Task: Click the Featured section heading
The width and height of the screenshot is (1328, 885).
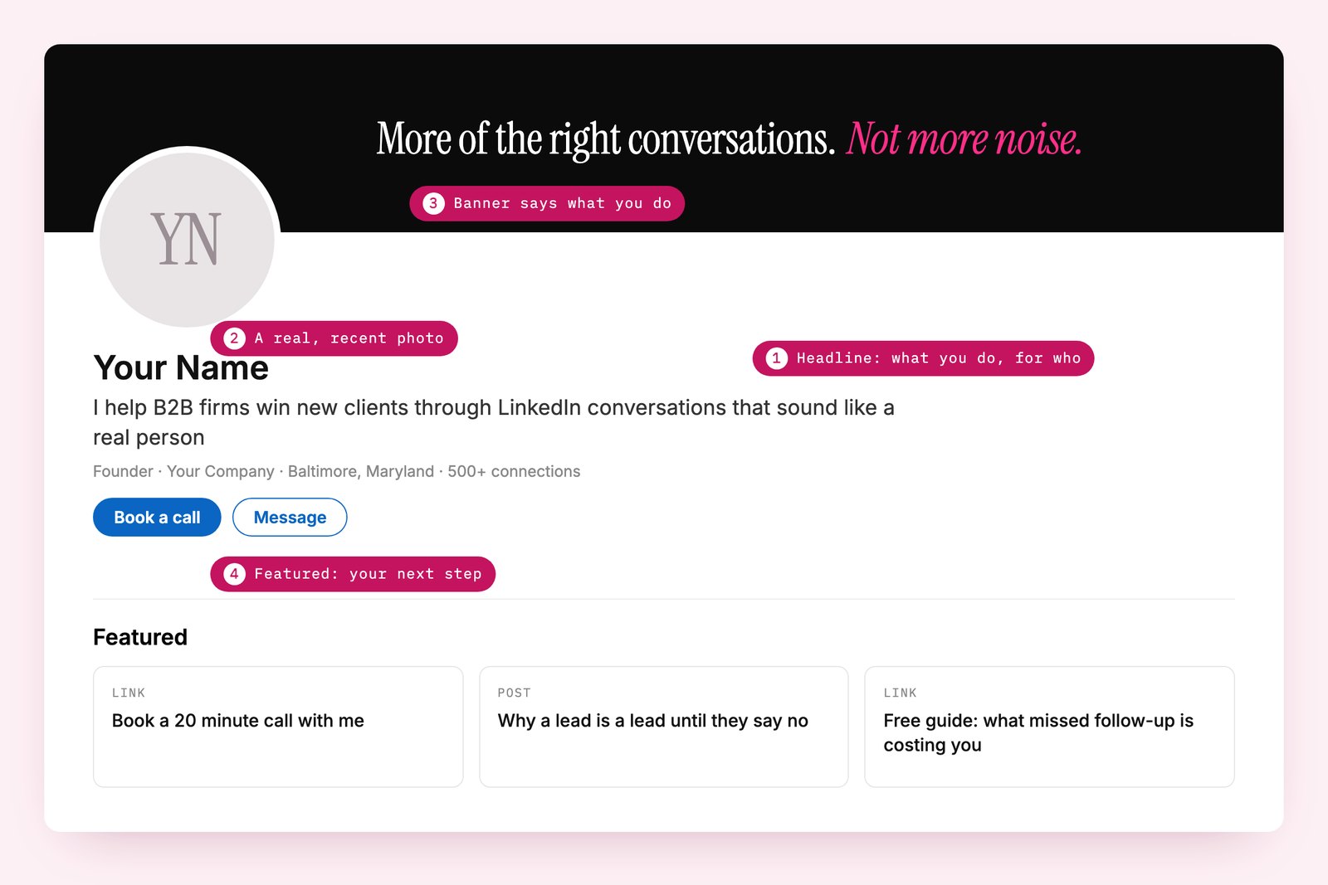Action: coord(140,637)
